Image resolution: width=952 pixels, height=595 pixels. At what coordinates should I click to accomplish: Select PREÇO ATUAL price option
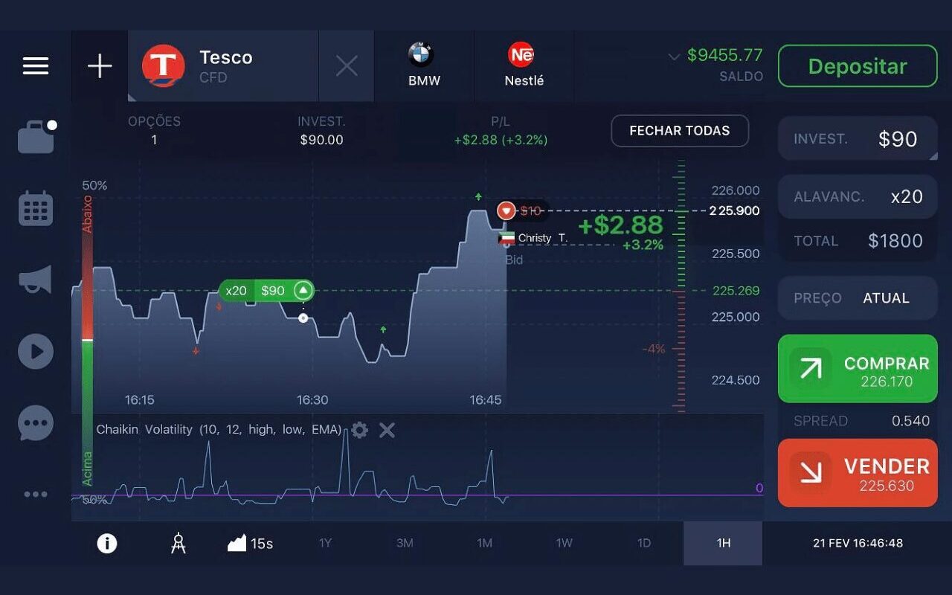[x=858, y=298]
